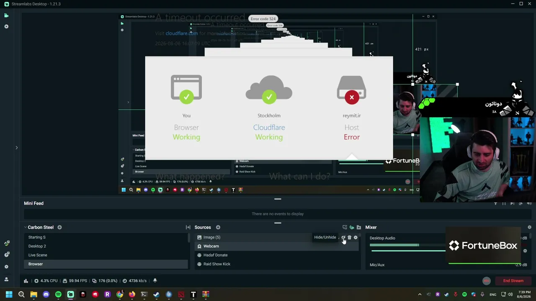536x301 pixels.
Task: Select the Hadaf Donate source
Action: coord(277,255)
